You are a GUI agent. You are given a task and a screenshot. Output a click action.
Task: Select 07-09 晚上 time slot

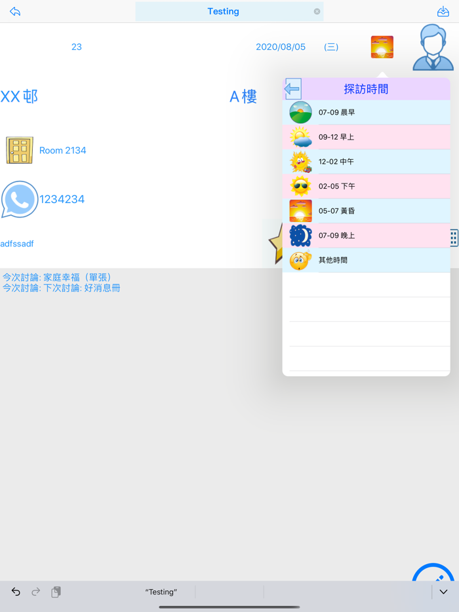pos(367,235)
